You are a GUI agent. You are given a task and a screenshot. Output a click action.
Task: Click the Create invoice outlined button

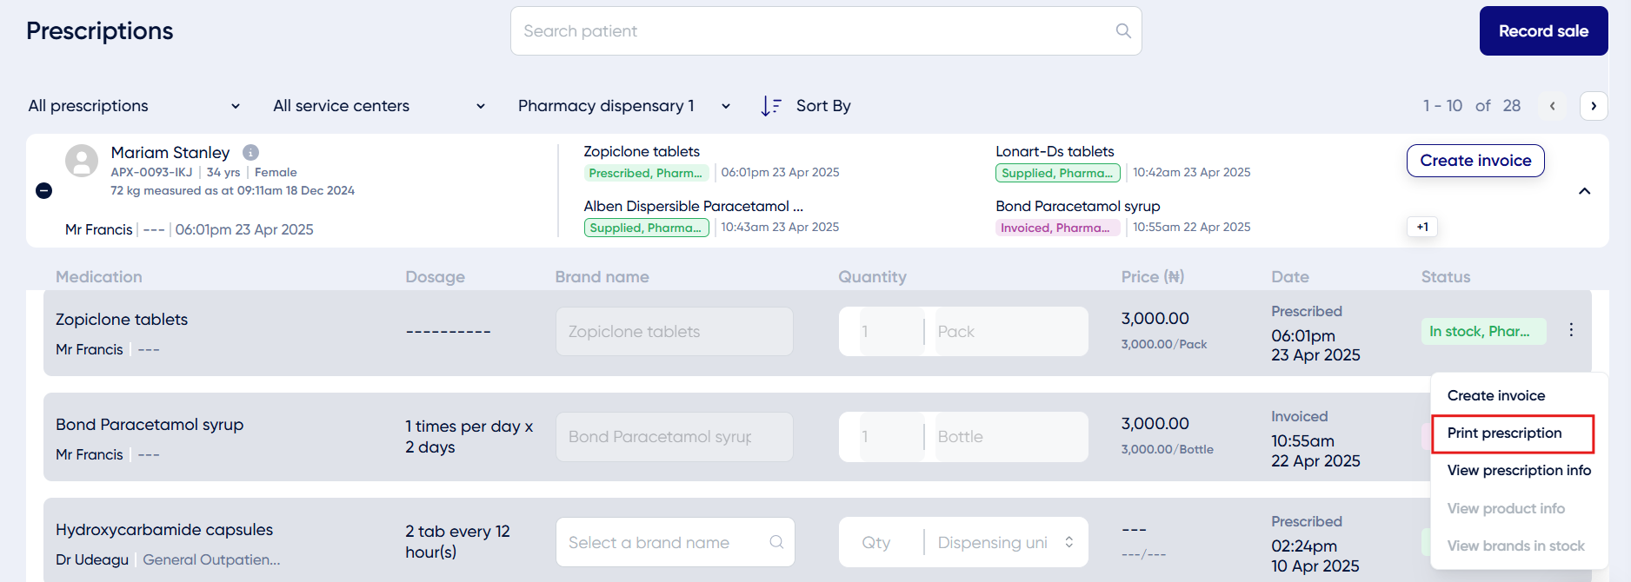click(x=1475, y=161)
